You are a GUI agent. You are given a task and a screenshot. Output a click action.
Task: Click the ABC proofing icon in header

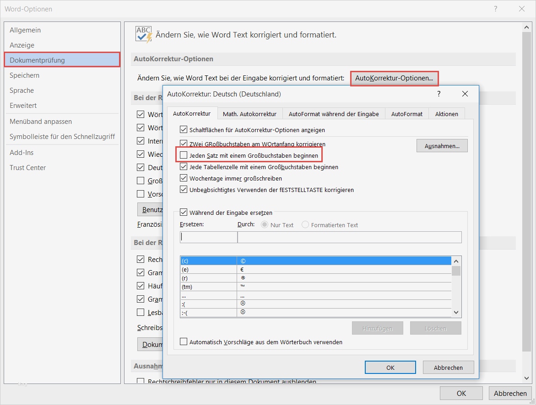(144, 34)
